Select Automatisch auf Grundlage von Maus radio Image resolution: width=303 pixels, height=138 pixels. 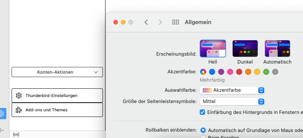203,130
